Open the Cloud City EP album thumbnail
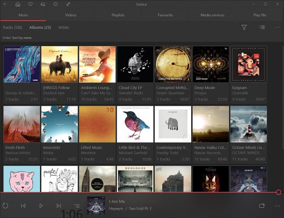Image resolution: width=284 pixels, height=218 pixels. (135, 64)
